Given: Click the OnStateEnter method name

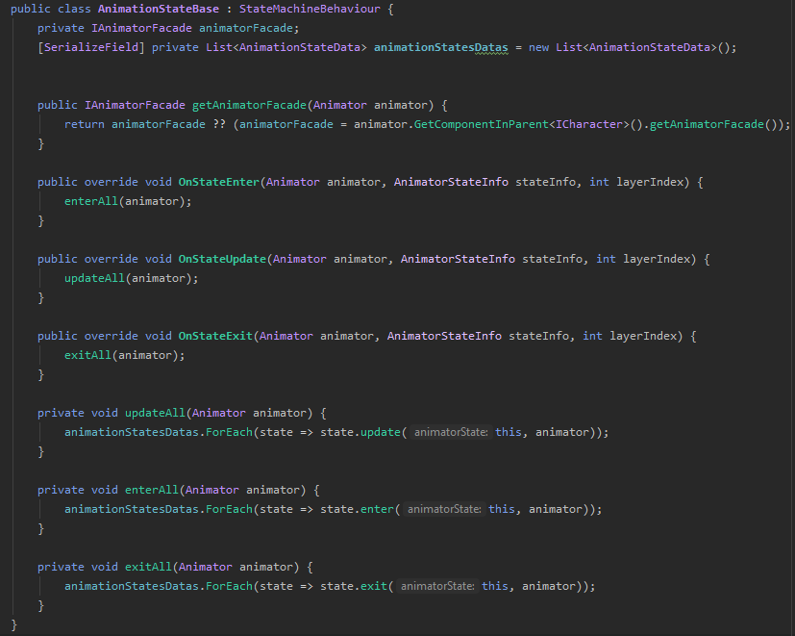Looking at the screenshot, I should click(218, 182).
